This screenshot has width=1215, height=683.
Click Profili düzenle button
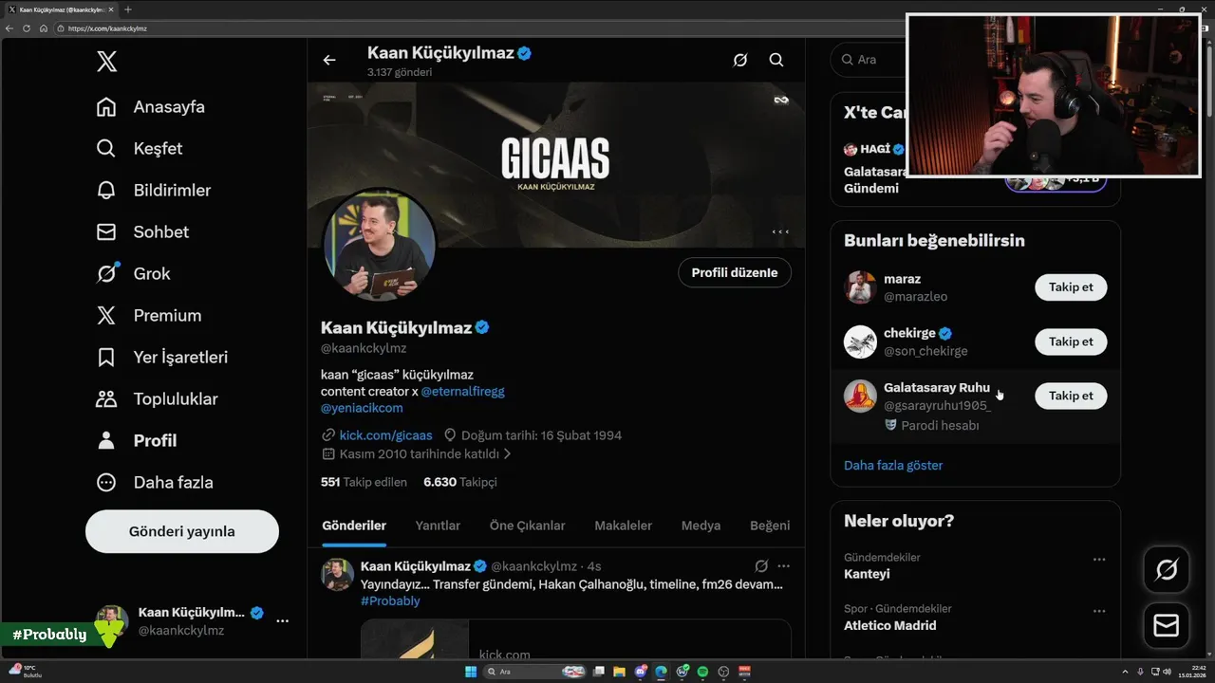coord(735,272)
